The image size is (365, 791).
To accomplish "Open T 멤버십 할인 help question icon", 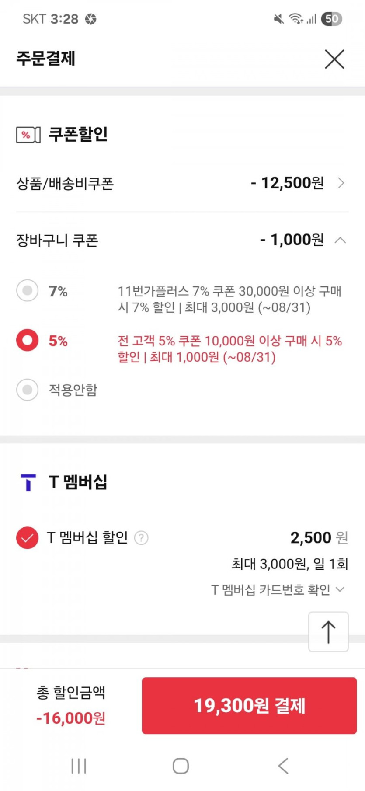I will (141, 538).
